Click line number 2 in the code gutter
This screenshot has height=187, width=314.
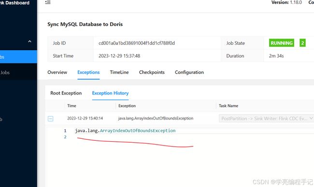click(x=65, y=137)
